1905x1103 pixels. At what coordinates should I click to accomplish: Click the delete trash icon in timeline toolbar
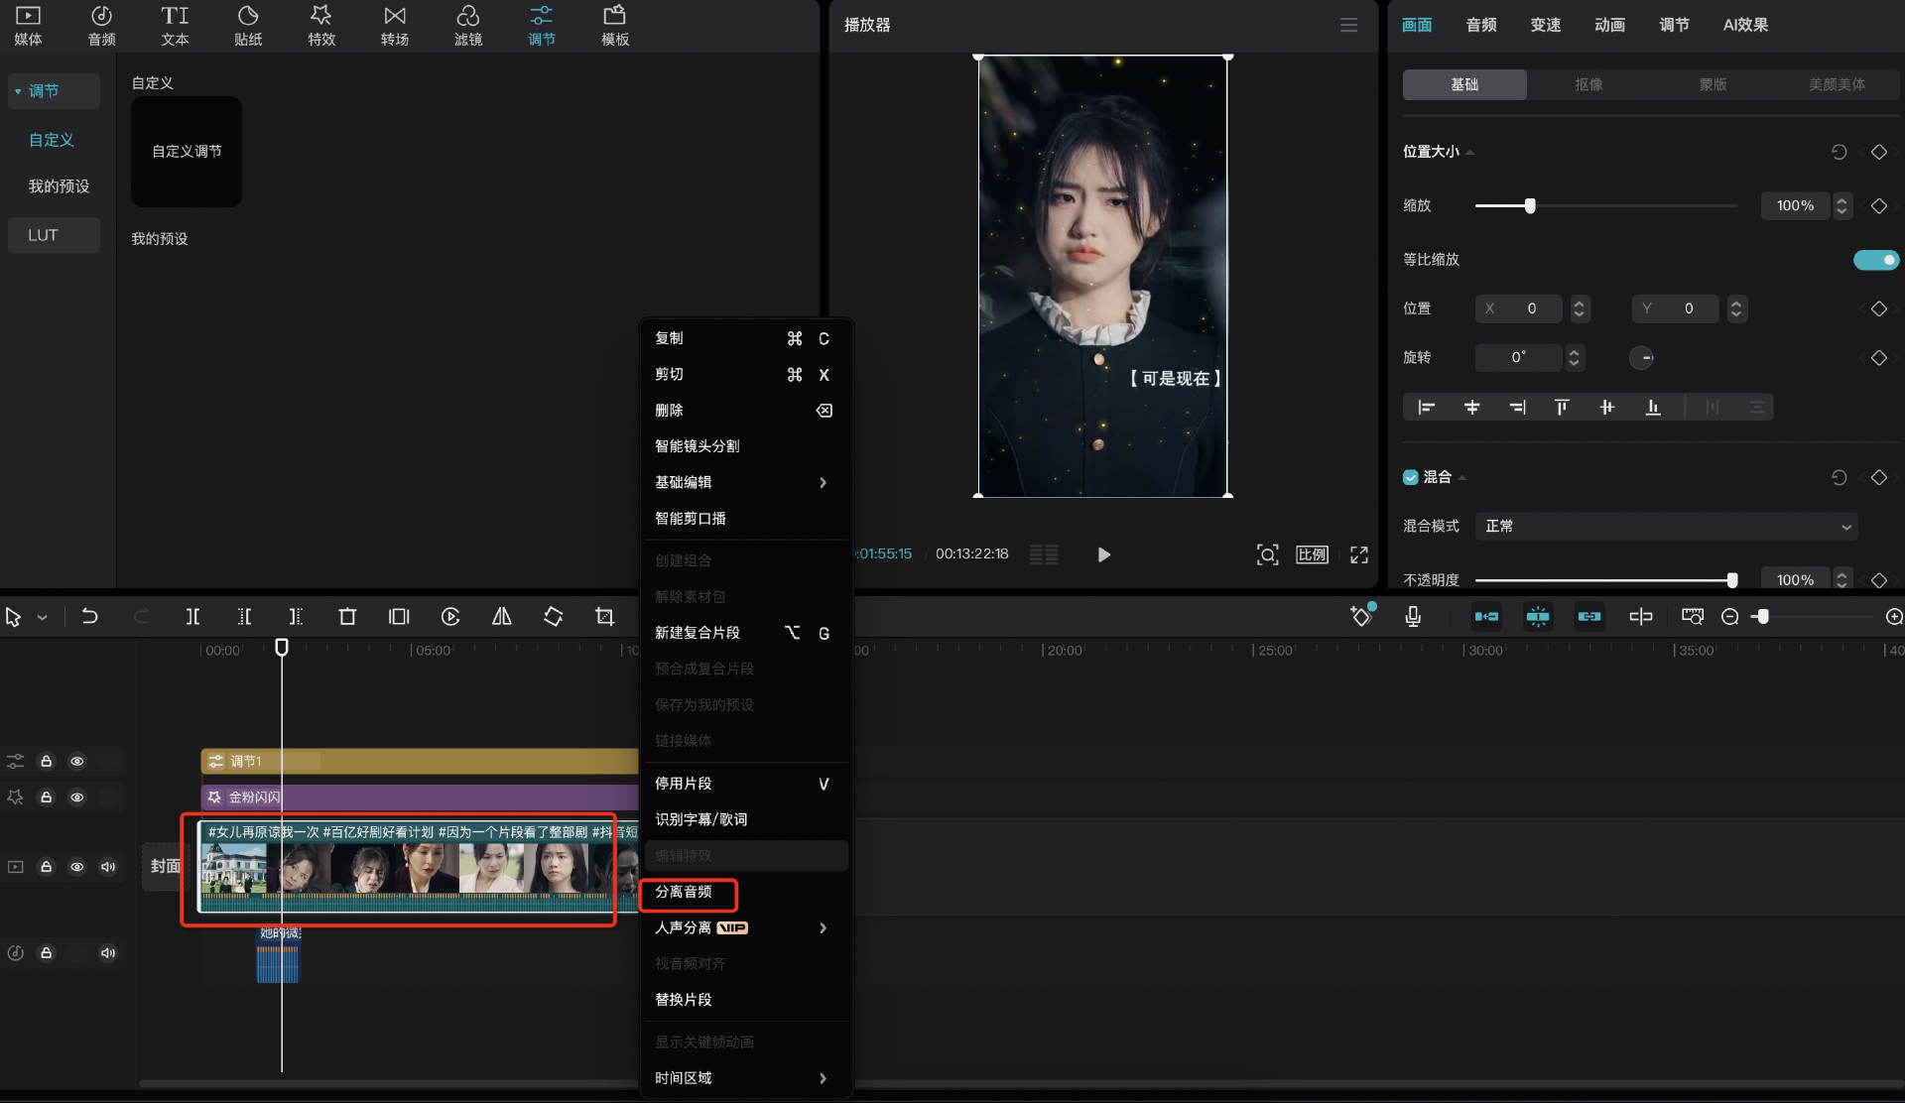347,616
